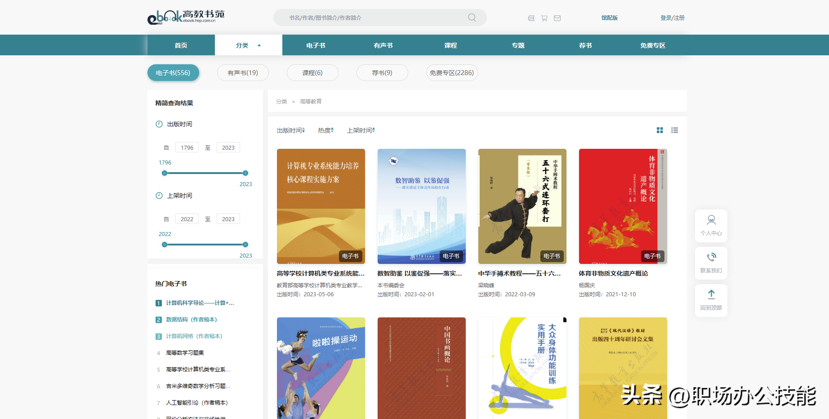Switch to list view layout

click(674, 130)
